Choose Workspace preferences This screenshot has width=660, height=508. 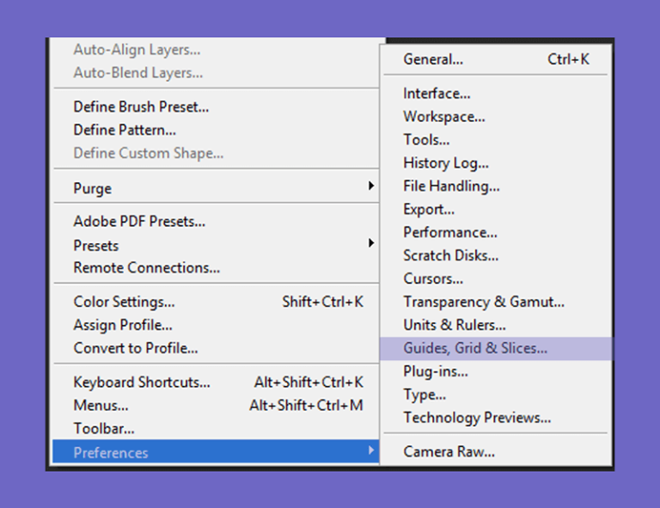click(496, 117)
